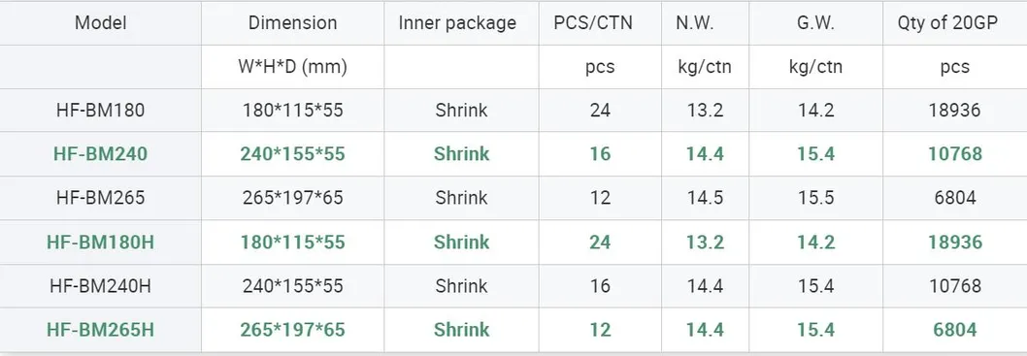Select the green HF-BM180H model cell
The height and width of the screenshot is (356, 1027).
click(100, 243)
